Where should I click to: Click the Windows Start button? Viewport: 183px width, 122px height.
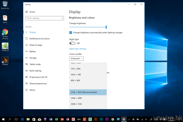3,119
